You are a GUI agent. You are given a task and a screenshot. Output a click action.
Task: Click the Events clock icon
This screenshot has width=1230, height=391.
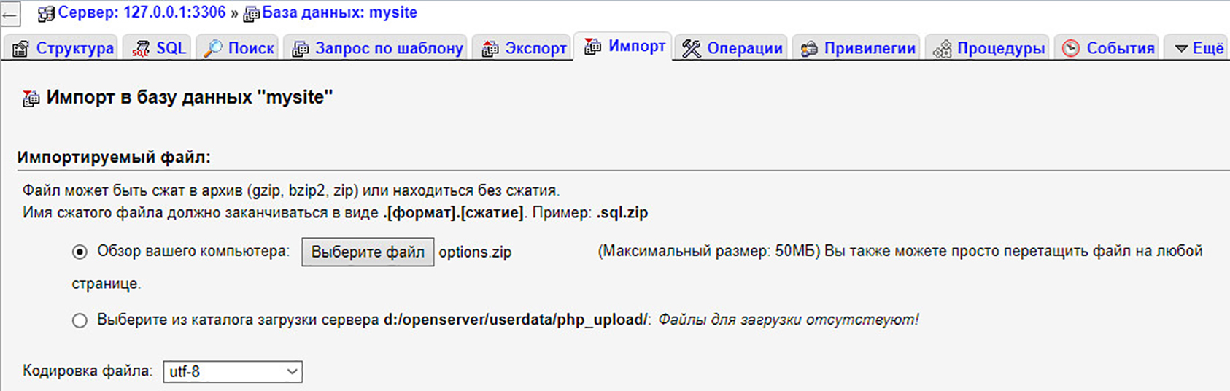tap(1071, 49)
